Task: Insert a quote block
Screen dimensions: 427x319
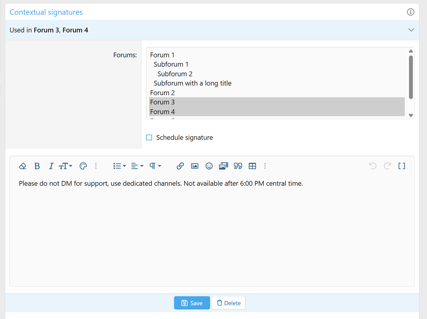Action: (238, 166)
